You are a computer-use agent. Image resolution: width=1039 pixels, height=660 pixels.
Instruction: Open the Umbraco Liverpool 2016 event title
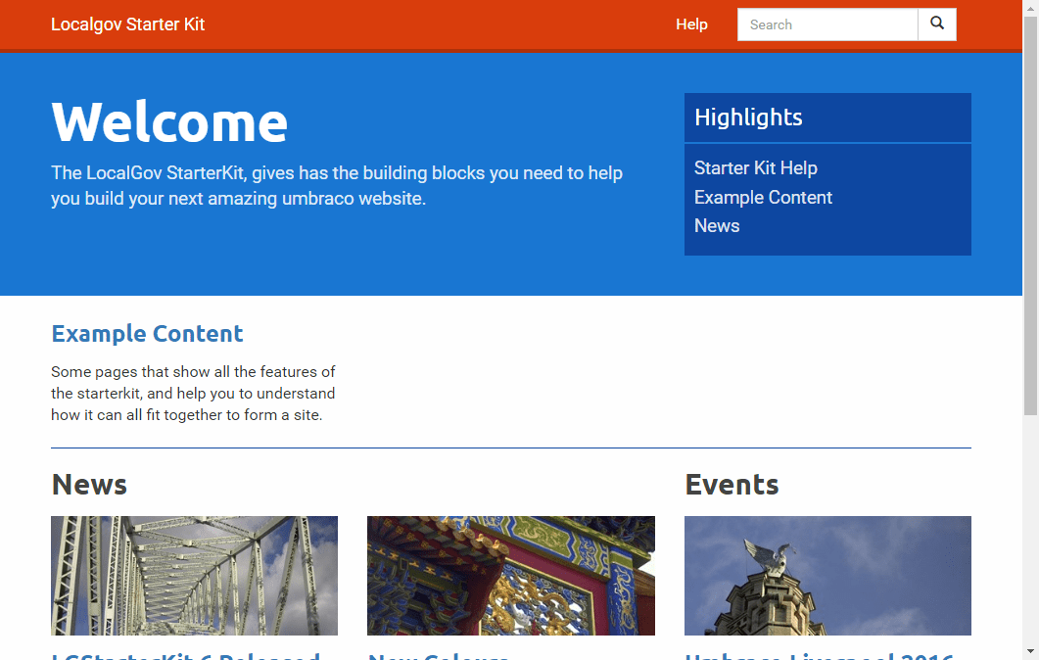(x=819, y=655)
